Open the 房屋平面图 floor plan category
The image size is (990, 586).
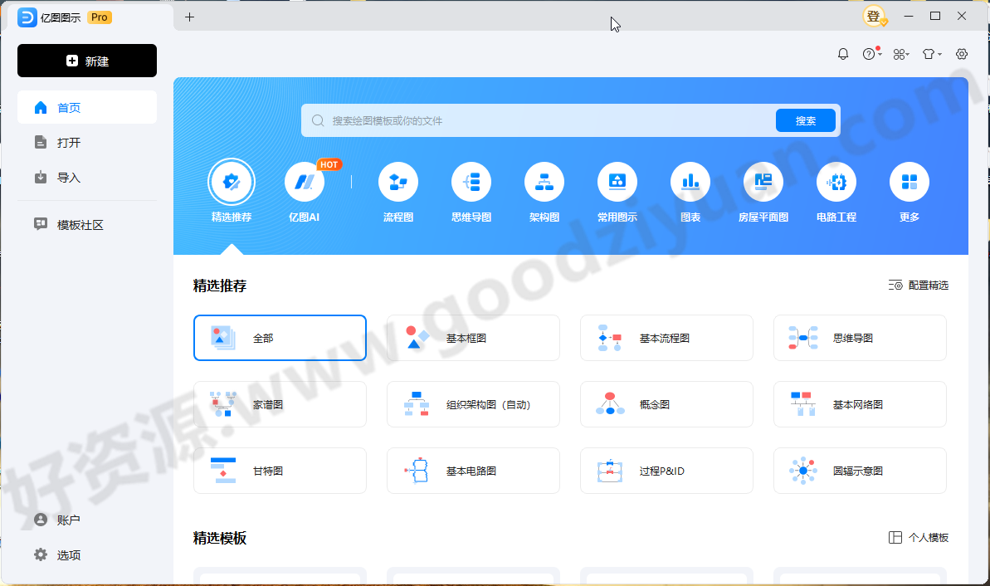coord(763,181)
